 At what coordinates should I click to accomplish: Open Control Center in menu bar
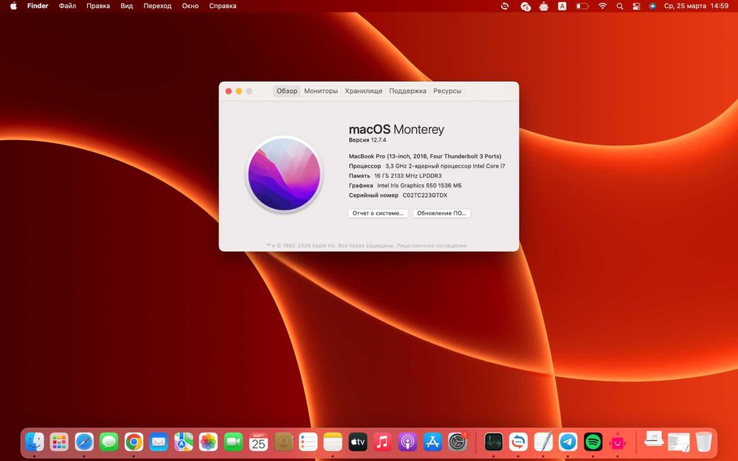636,6
